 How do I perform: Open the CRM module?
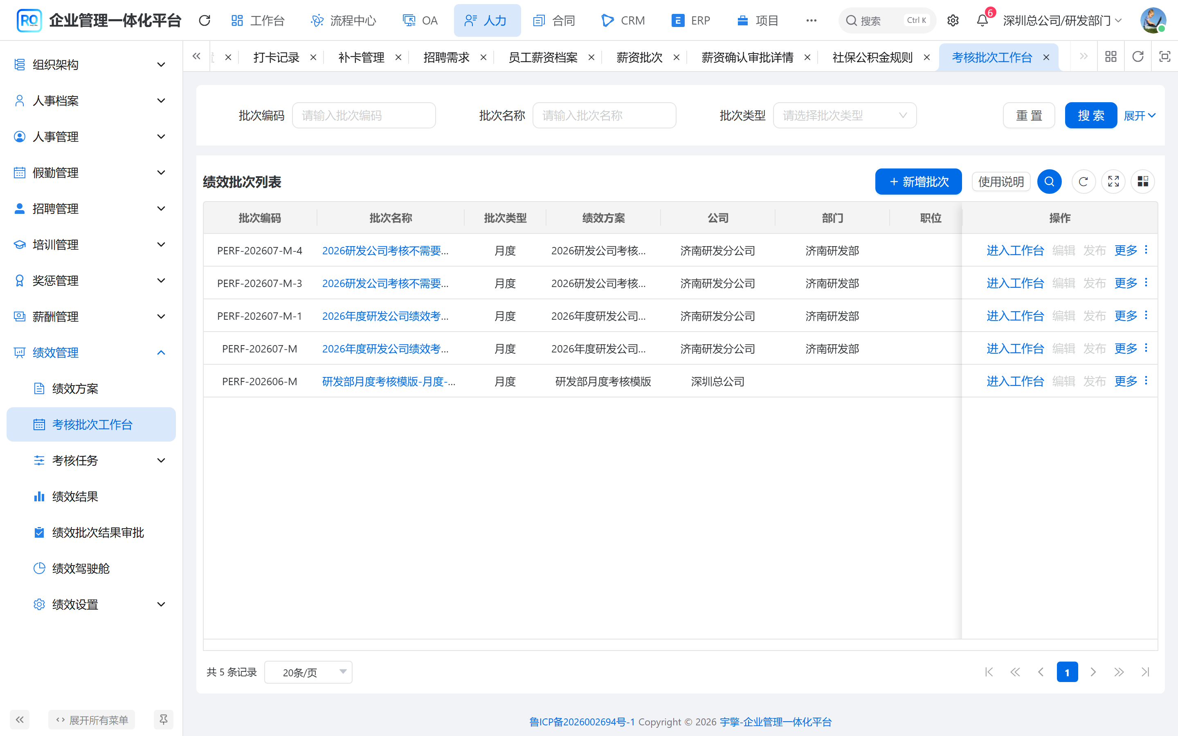623,20
